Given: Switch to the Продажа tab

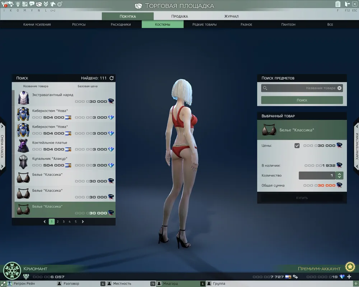Looking at the screenshot, I should coord(179,16).
